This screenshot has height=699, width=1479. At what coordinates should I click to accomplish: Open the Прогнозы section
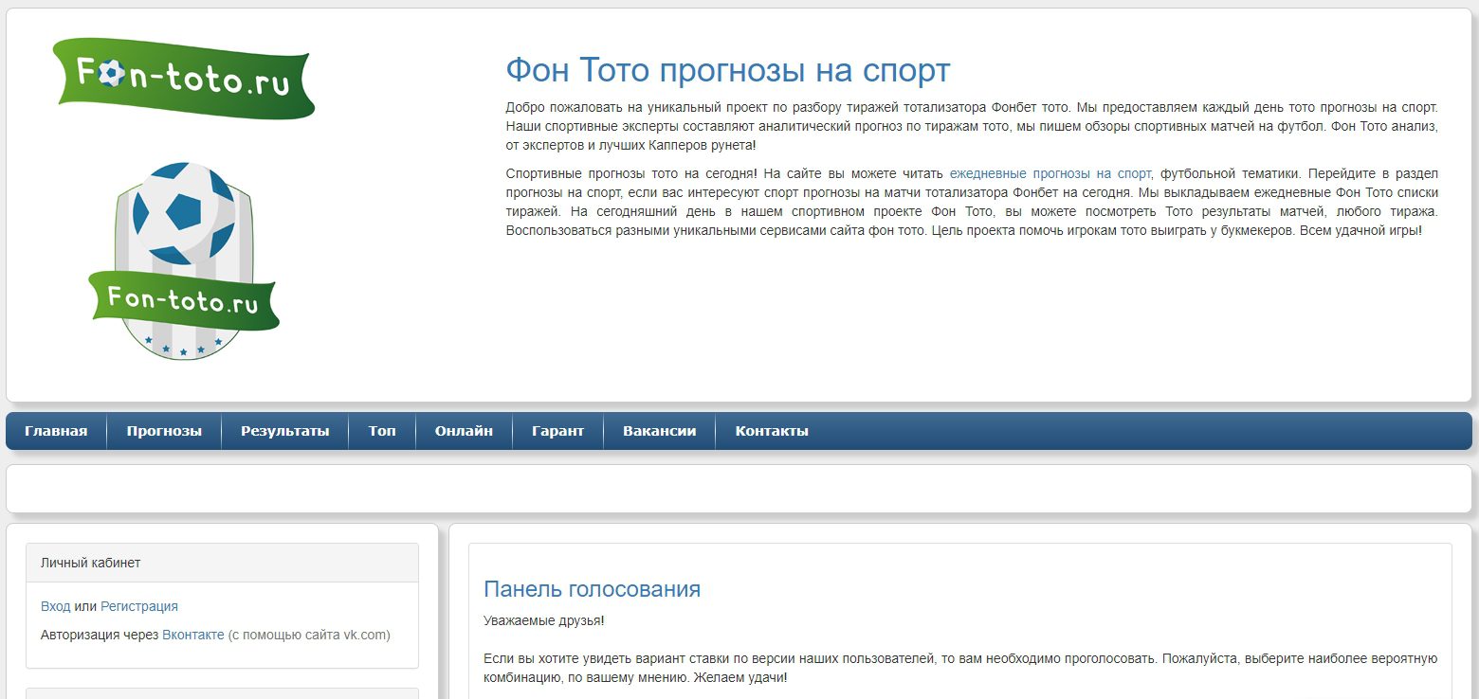pos(163,431)
